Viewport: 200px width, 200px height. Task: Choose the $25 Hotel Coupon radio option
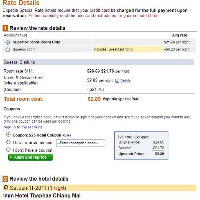(x=8, y=134)
